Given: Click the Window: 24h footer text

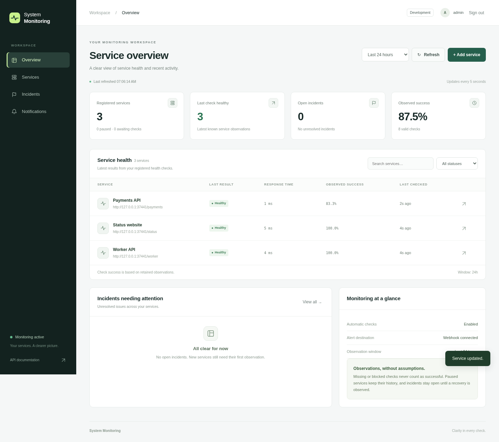Looking at the screenshot, I should (x=468, y=272).
